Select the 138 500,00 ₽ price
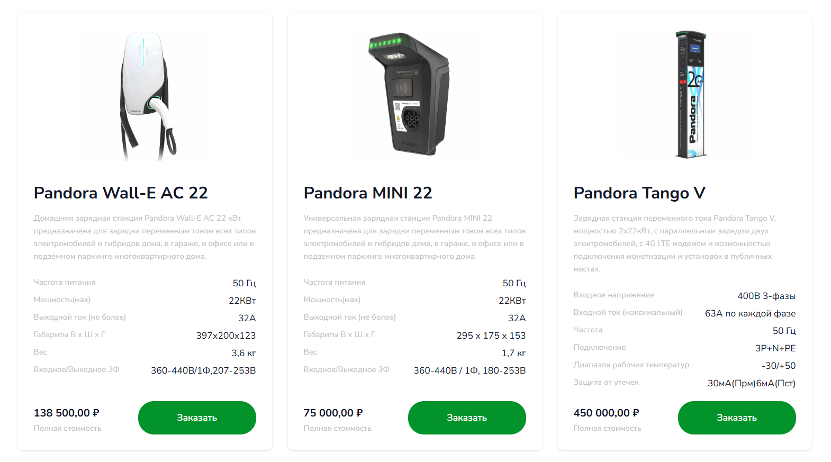Viewport: 831px width, 462px height. [x=67, y=413]
